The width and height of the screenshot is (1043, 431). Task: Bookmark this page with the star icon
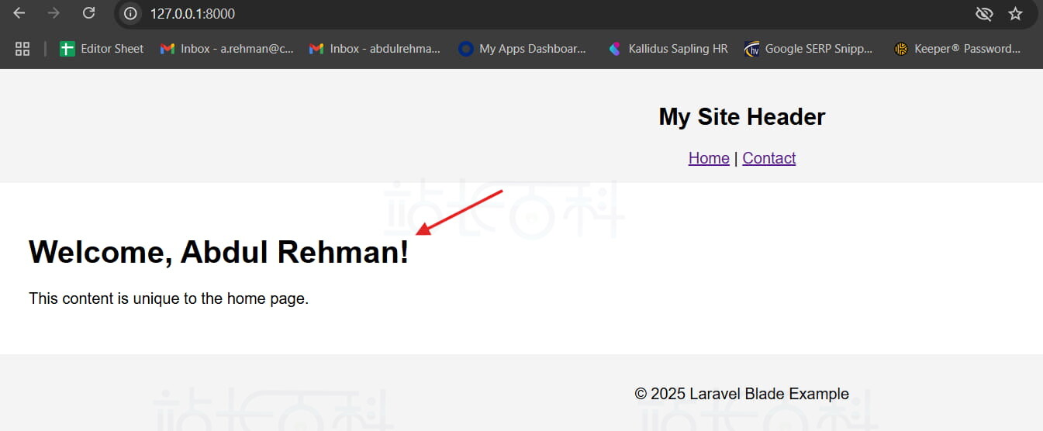pos(1015,14)
